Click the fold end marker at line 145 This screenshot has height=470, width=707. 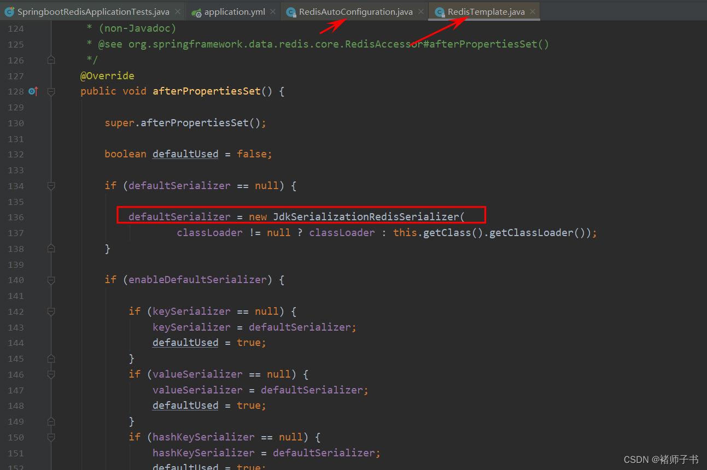[51, 359]
